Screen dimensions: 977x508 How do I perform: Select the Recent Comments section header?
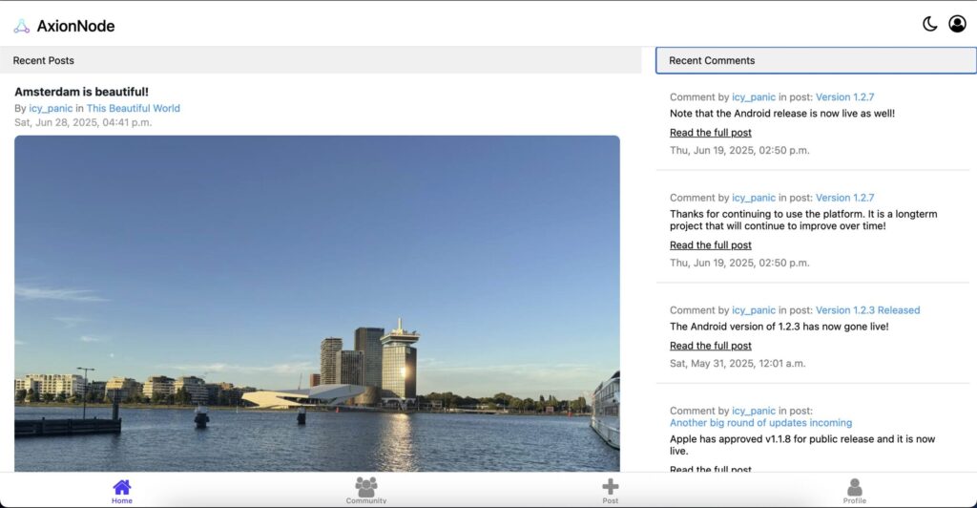(712, 60)
